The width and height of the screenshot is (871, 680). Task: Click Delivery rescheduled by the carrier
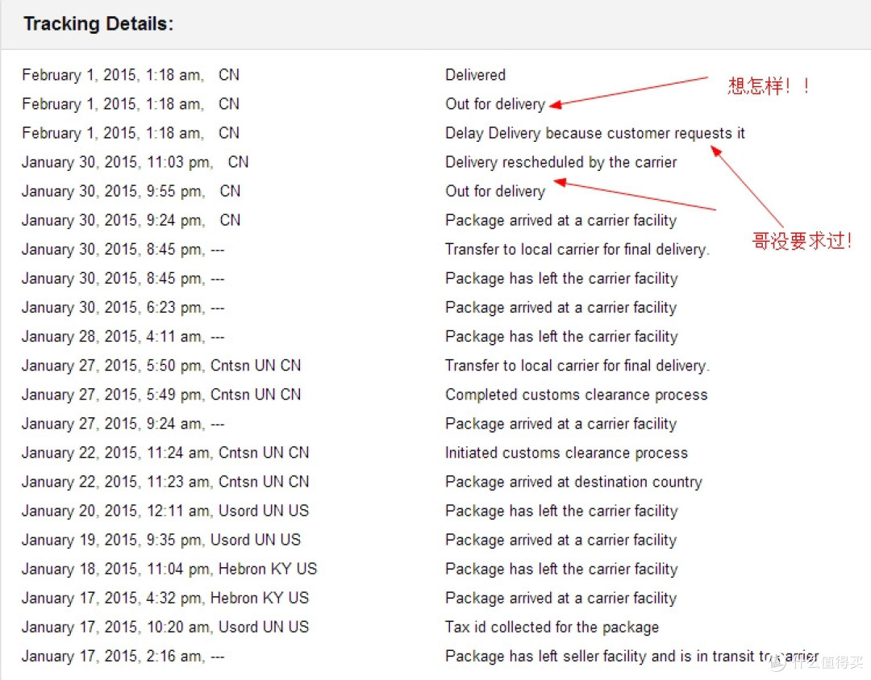[x=561, y=162]
